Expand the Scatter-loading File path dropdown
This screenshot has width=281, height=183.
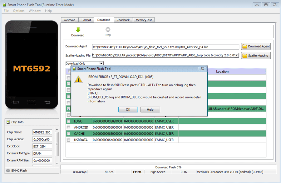(237, 55)
